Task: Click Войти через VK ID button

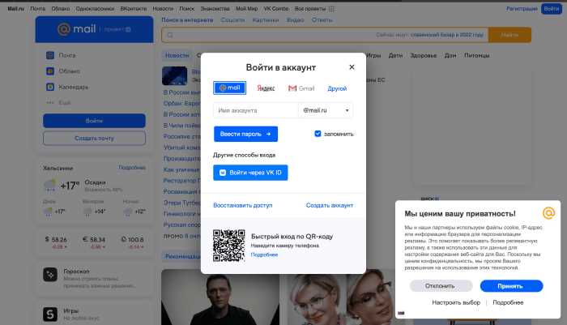Action: point(250,173)
